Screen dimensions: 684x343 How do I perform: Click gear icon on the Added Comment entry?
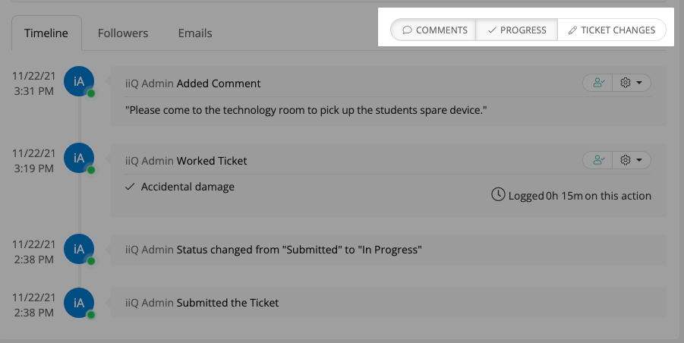pyautogui.click(x=626, y=83)
